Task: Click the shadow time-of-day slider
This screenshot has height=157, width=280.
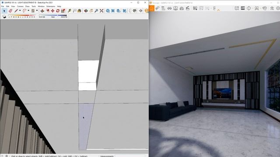Action: coord(53,17)
